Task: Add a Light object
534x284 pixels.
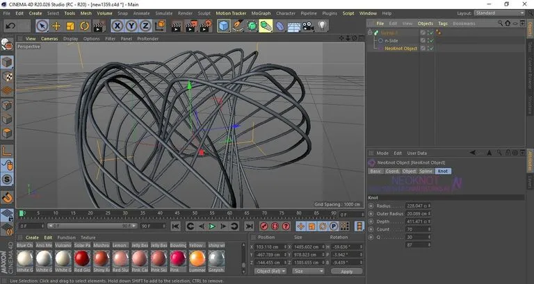Action: point(322,26)
